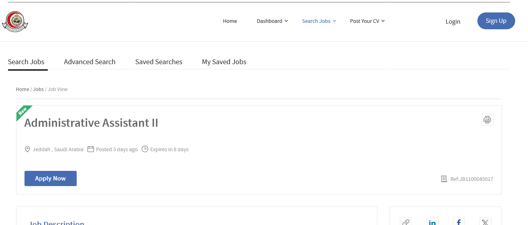Go to Home in top navigation
Image resolution: width=528 pixels, height=225 pixels.
230,21
